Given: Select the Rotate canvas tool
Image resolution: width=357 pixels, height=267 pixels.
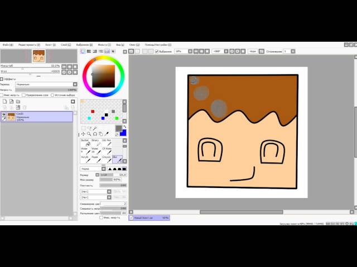Looking at the screenshot, I should [95, 134].
